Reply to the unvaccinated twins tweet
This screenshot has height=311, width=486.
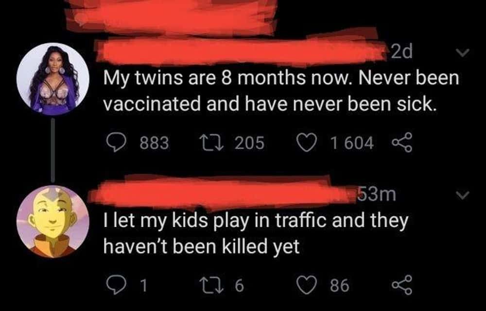pyautogui.click(x=114, y=143)
